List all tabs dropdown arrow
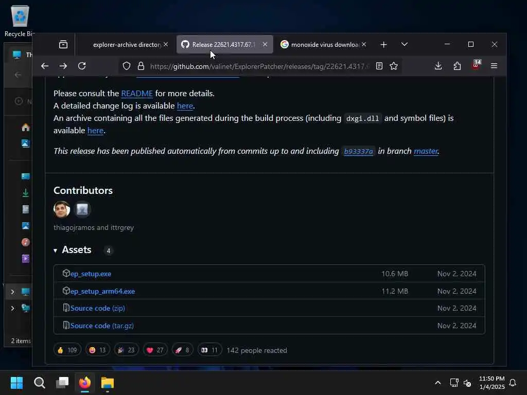Viewport: 527px width, 395px height. [405, 44]
